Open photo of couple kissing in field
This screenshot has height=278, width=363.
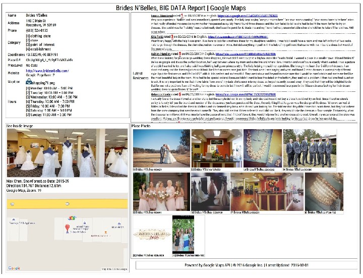(161, 148)
